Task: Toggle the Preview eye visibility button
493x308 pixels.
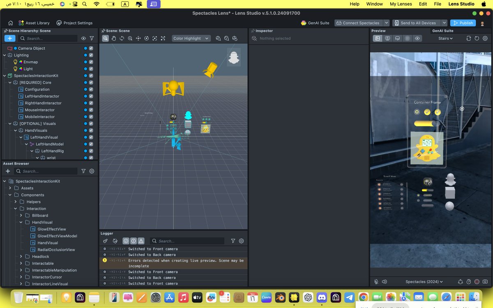Action: tap(417, 38)
